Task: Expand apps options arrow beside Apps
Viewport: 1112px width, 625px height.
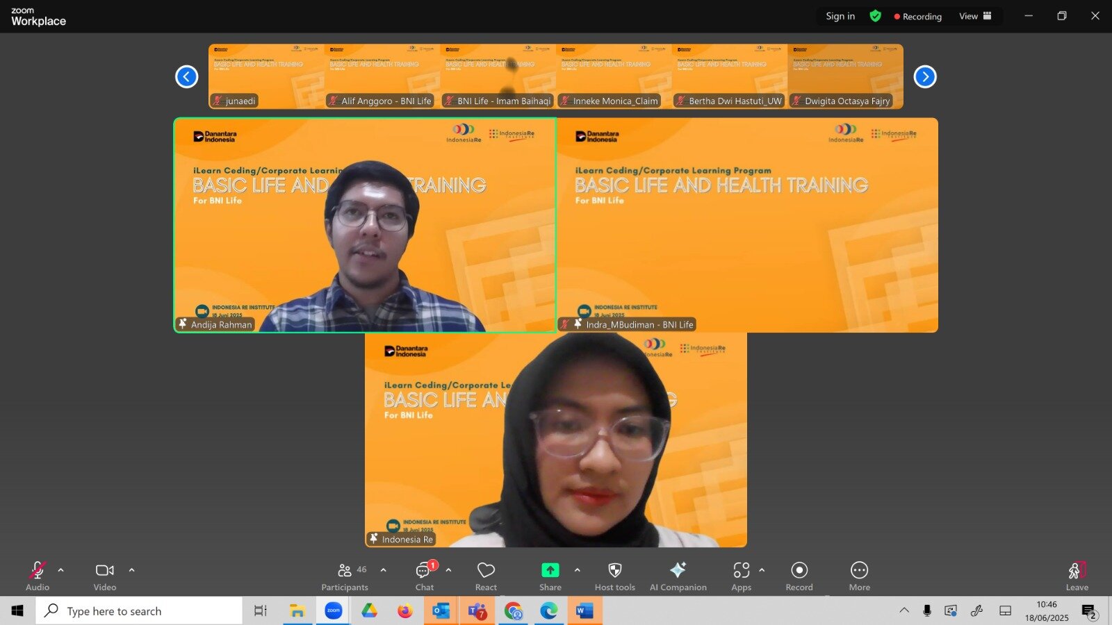Action: coord(762,570)
